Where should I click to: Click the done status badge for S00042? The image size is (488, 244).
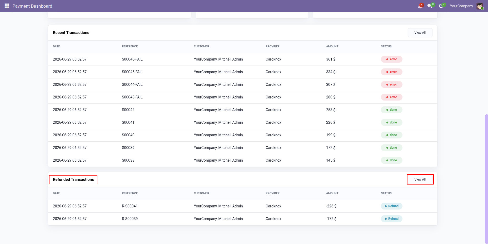(x=391, y=110)
